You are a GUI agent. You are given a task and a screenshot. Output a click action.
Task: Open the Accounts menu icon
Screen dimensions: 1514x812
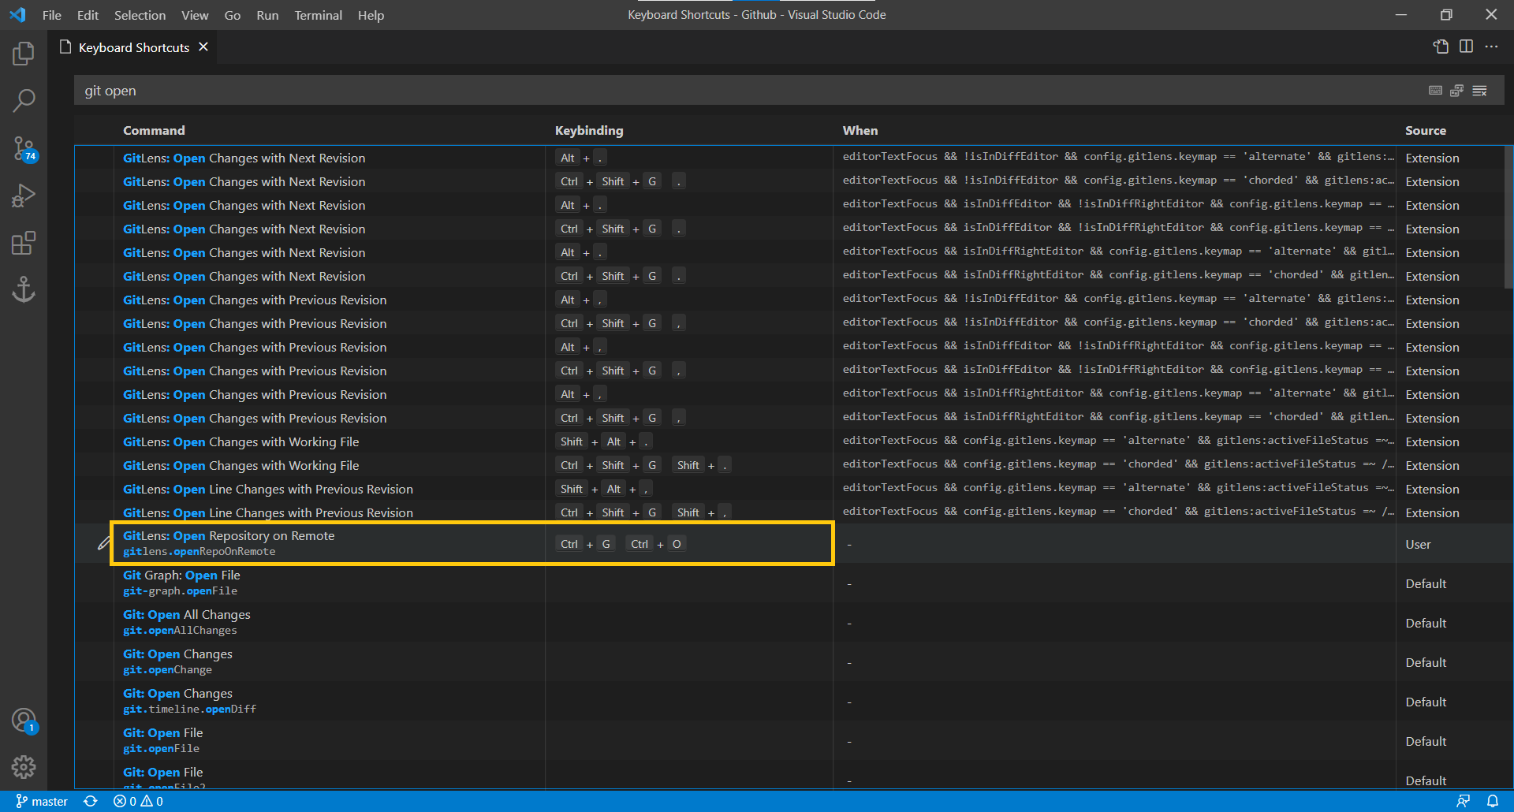pos(24,720)
